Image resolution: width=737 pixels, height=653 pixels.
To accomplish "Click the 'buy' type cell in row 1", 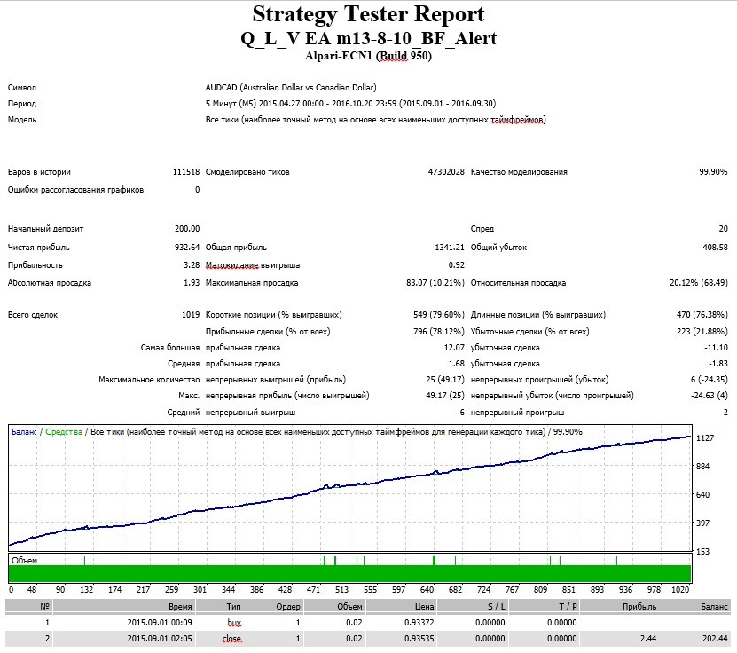I will click(234, 623).
